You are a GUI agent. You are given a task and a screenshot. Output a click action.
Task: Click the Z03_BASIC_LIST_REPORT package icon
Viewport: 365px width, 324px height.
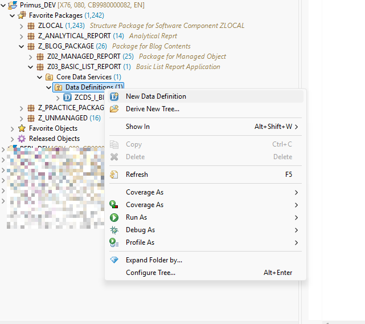pos(40,67)
